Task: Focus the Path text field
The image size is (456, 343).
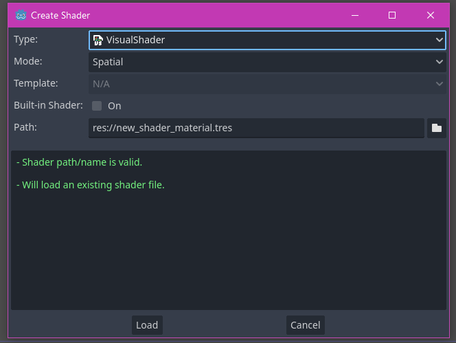Action: click(256, 128)
